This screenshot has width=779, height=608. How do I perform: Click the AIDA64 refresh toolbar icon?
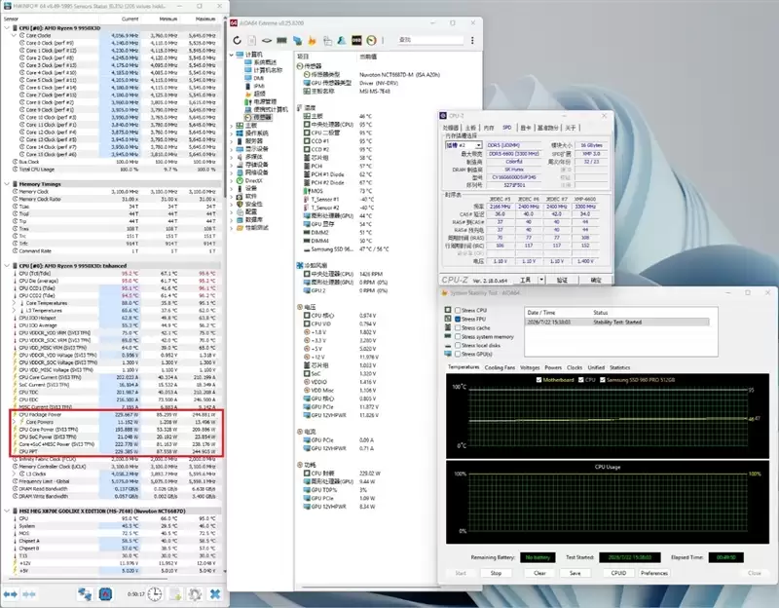click(x=237, y=40)
